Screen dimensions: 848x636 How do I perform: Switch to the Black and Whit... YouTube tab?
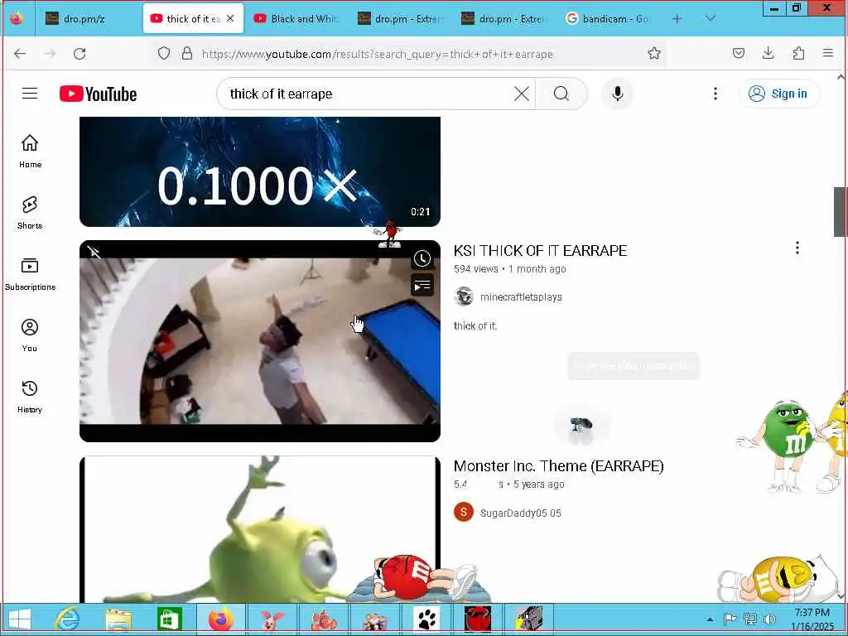pos(296,19)
